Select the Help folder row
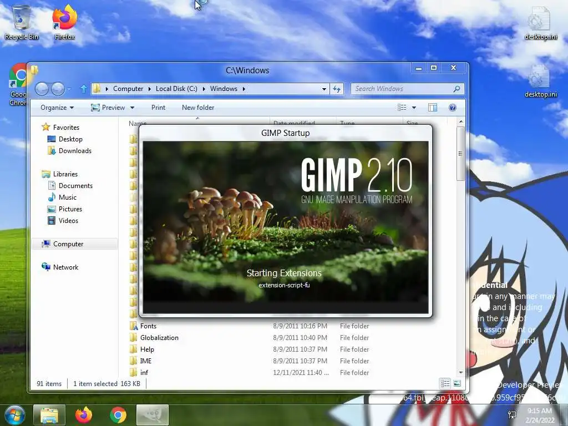The width and height of the screenshot is (568, 426). coord(250,349)
